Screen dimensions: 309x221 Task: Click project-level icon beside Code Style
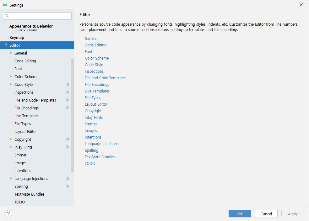pyautogui.click(x=68, y=84)
